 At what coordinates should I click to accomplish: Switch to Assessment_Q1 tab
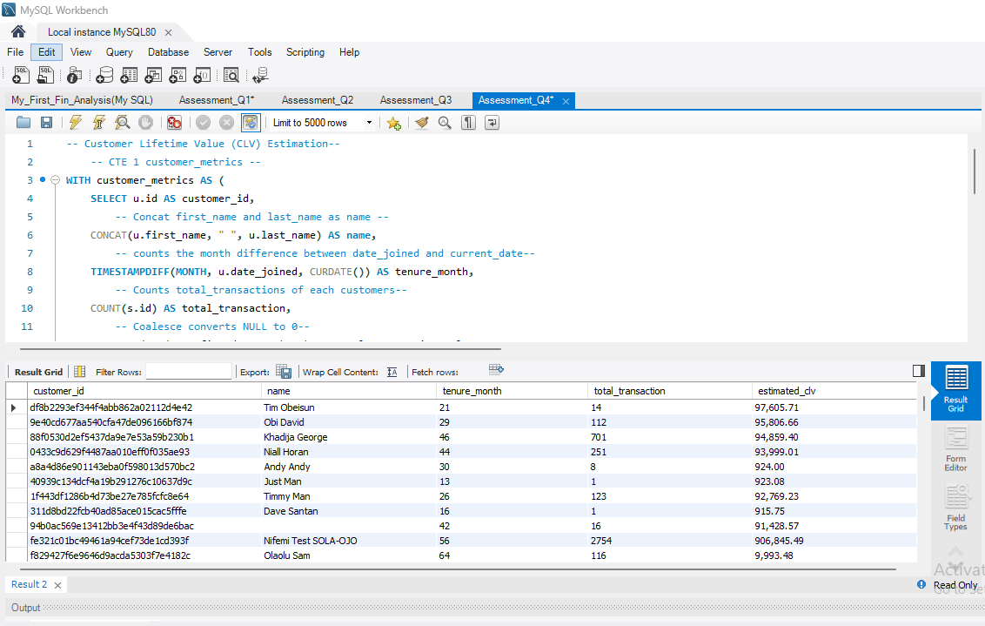[x=217, y=101]
